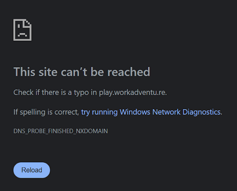Click the word 'running' in the blue link

pos(105,113)
